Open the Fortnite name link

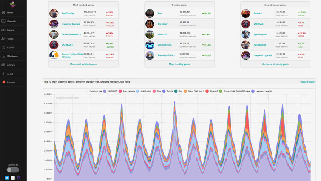click(x=258, y=14)
